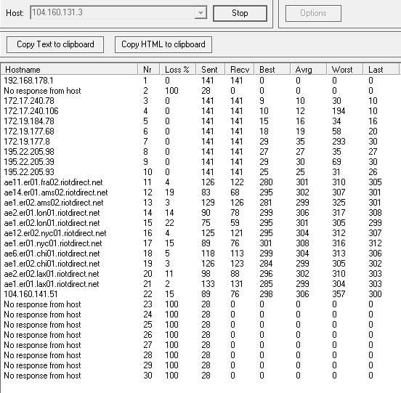Select the 192.168.178.1 hop row
The width and height of the screenshot is (401, 393).
pos(200,81)
